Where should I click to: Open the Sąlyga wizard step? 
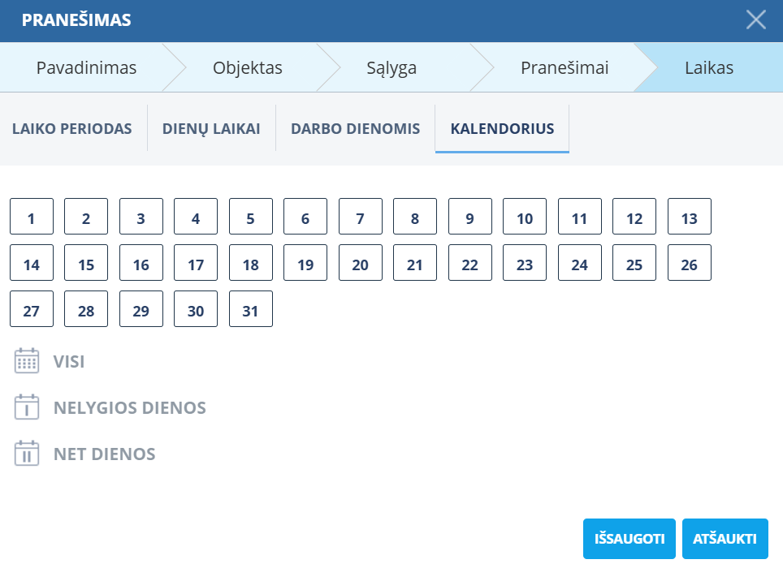point(391,67)
